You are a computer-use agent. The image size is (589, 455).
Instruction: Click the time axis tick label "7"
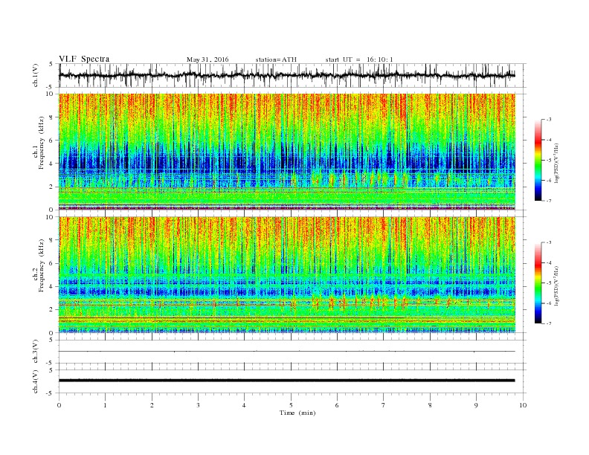point(384,405)
